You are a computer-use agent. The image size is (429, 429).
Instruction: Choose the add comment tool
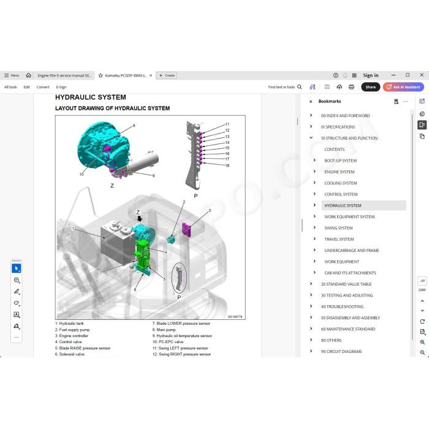pos(17,280)
